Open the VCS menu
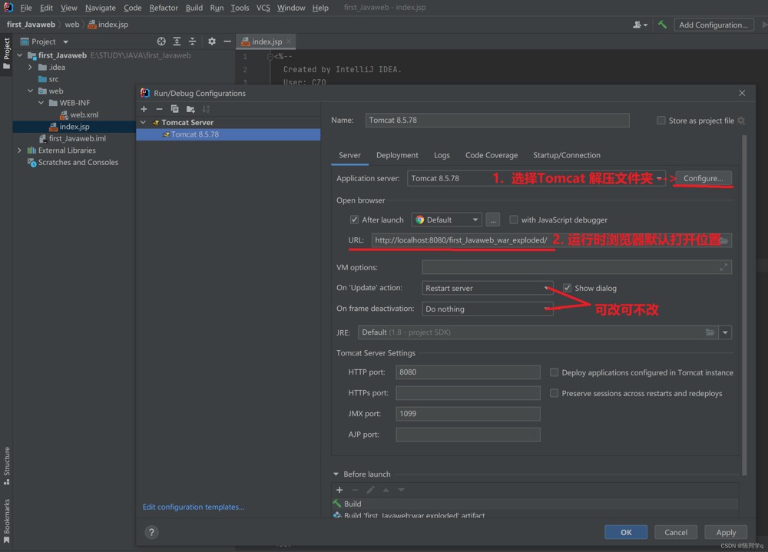This screenshot has width=768, height=552. click(x=263, y=8)
